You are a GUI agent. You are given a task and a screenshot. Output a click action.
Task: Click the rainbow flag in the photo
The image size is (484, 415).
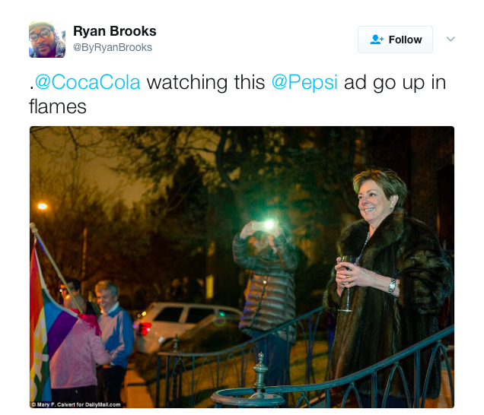[x=51, y=318]
